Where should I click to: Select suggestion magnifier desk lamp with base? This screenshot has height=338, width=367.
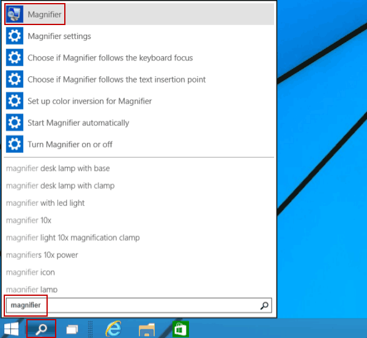coord(58,168)
